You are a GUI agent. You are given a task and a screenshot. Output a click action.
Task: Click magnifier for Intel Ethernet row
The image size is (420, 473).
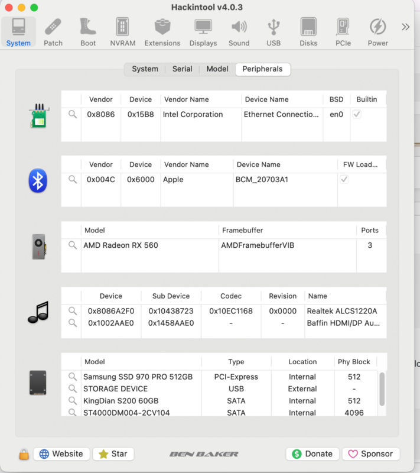coord(73,114)
